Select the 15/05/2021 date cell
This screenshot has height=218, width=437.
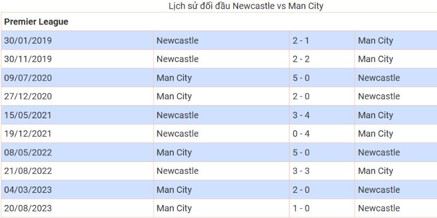[x=28, y=115]
